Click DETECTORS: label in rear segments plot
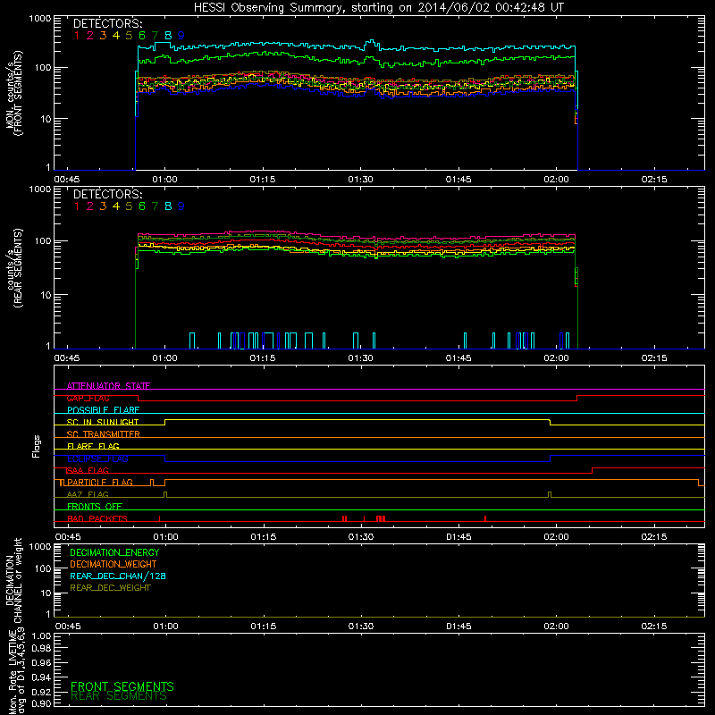 pos(107,195)
